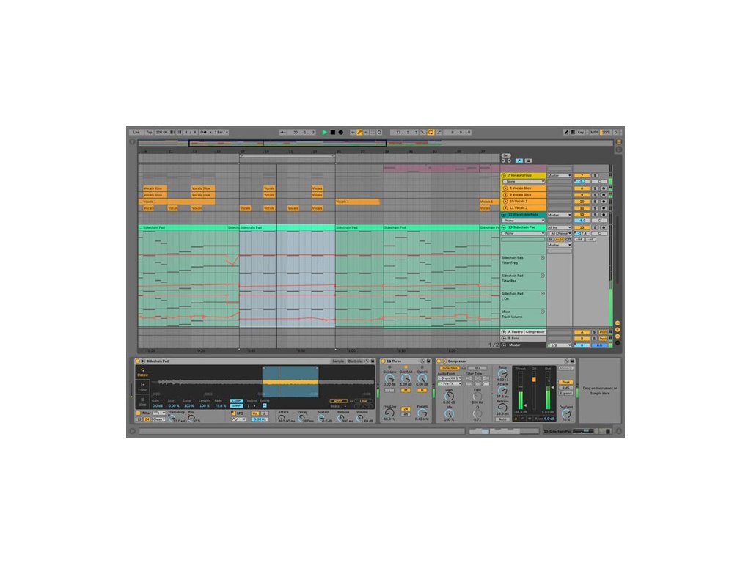
Task: Select 1-Shot mode in Simpler
Action: (143, 387)
